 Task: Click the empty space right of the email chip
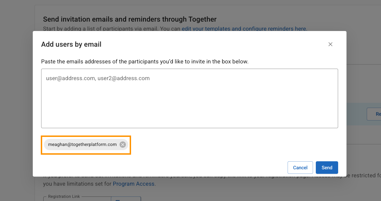[227, 145]
